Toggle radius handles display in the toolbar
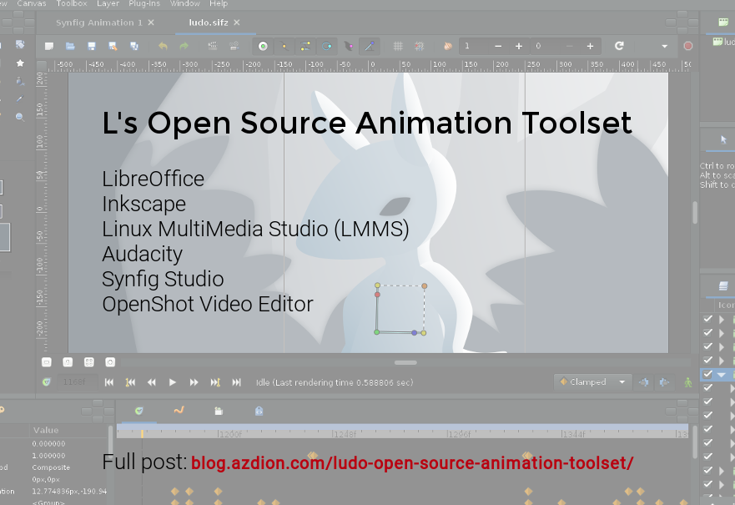The width and height of the screenshot is (735, 505). tap(327, 46)
